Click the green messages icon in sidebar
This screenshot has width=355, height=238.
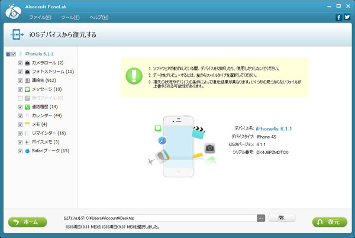27,89
